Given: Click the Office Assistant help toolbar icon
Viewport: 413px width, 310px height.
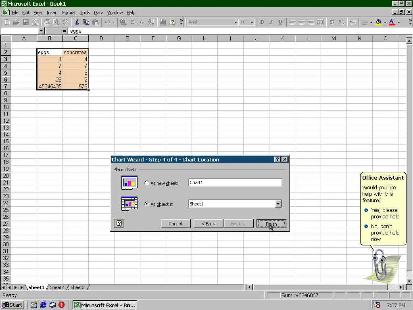Looking at the screenshot, I should (172, 23).
